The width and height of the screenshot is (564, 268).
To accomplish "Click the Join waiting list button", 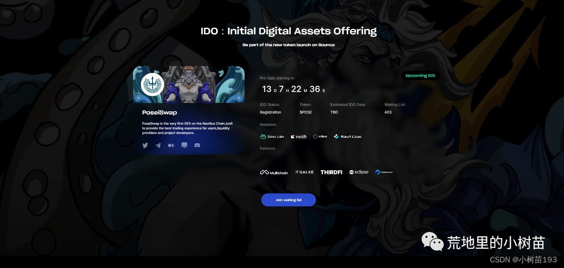I will 289,200.
